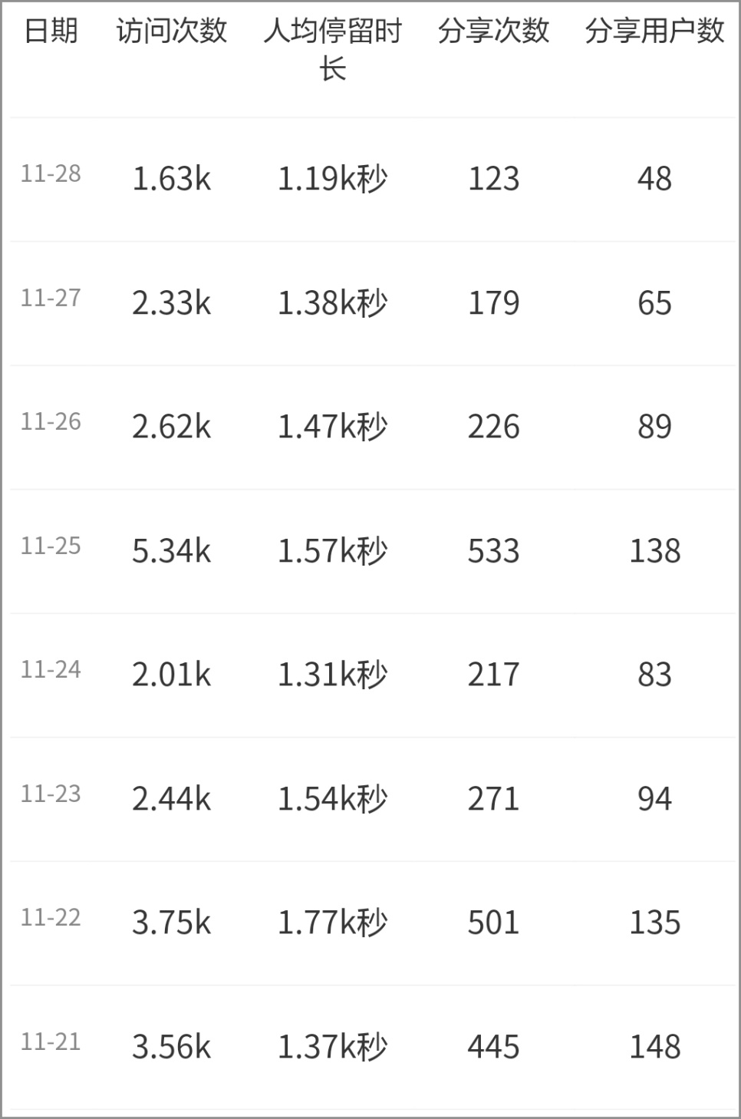Click the 533 share count value
Image resolution: width=741 pixels, height=1119 pixels.
pyautogui.click(x=493, y=551)
